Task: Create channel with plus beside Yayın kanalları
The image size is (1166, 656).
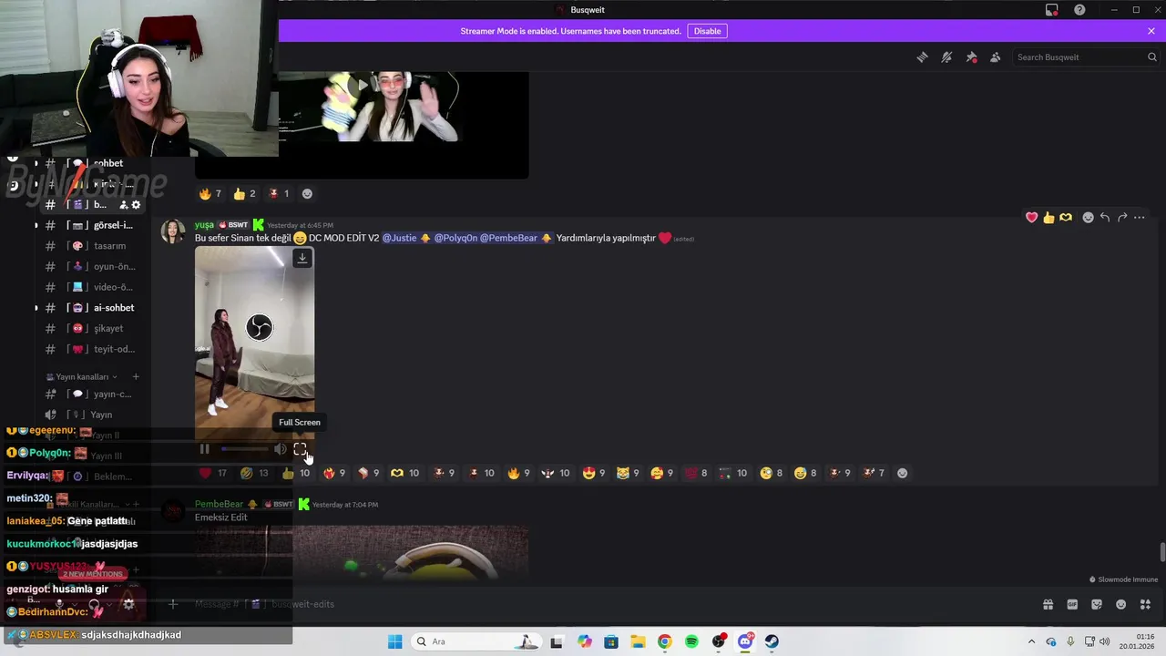Action: 136,376
